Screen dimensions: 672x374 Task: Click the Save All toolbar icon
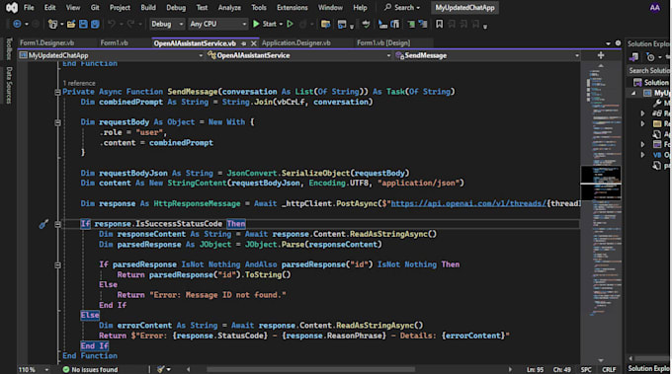[95, 24]
